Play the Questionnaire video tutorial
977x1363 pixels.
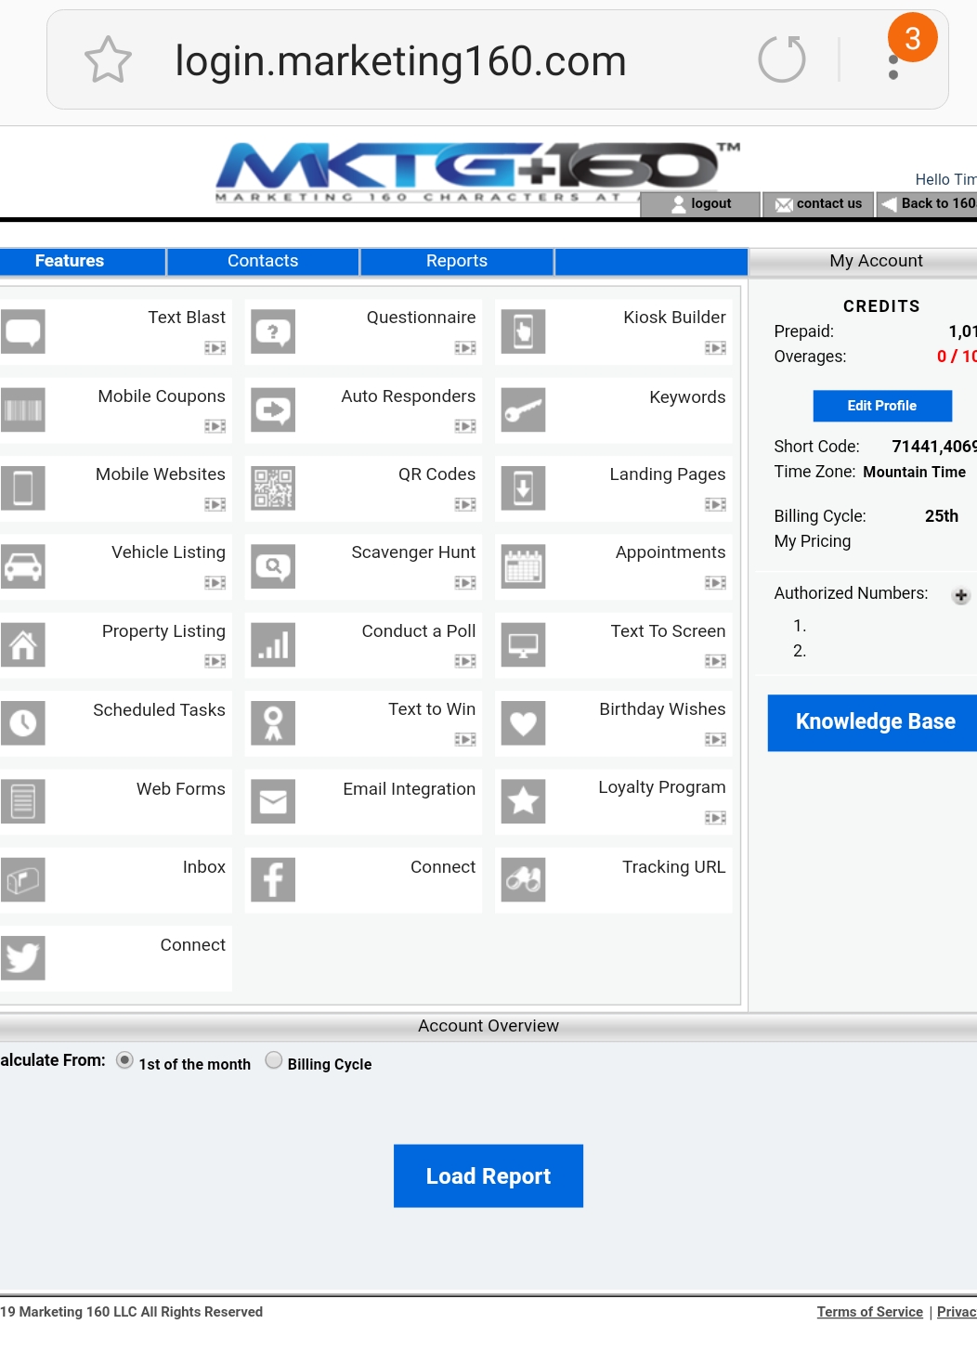point(465,347)
